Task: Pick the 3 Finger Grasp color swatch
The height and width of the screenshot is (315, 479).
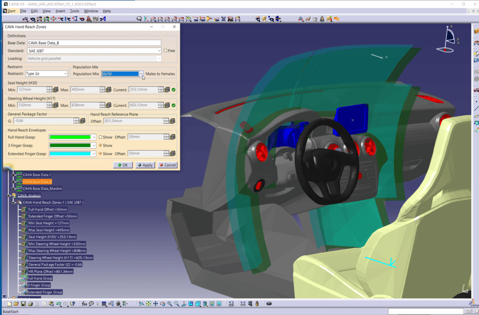Action: pos(70,146)
